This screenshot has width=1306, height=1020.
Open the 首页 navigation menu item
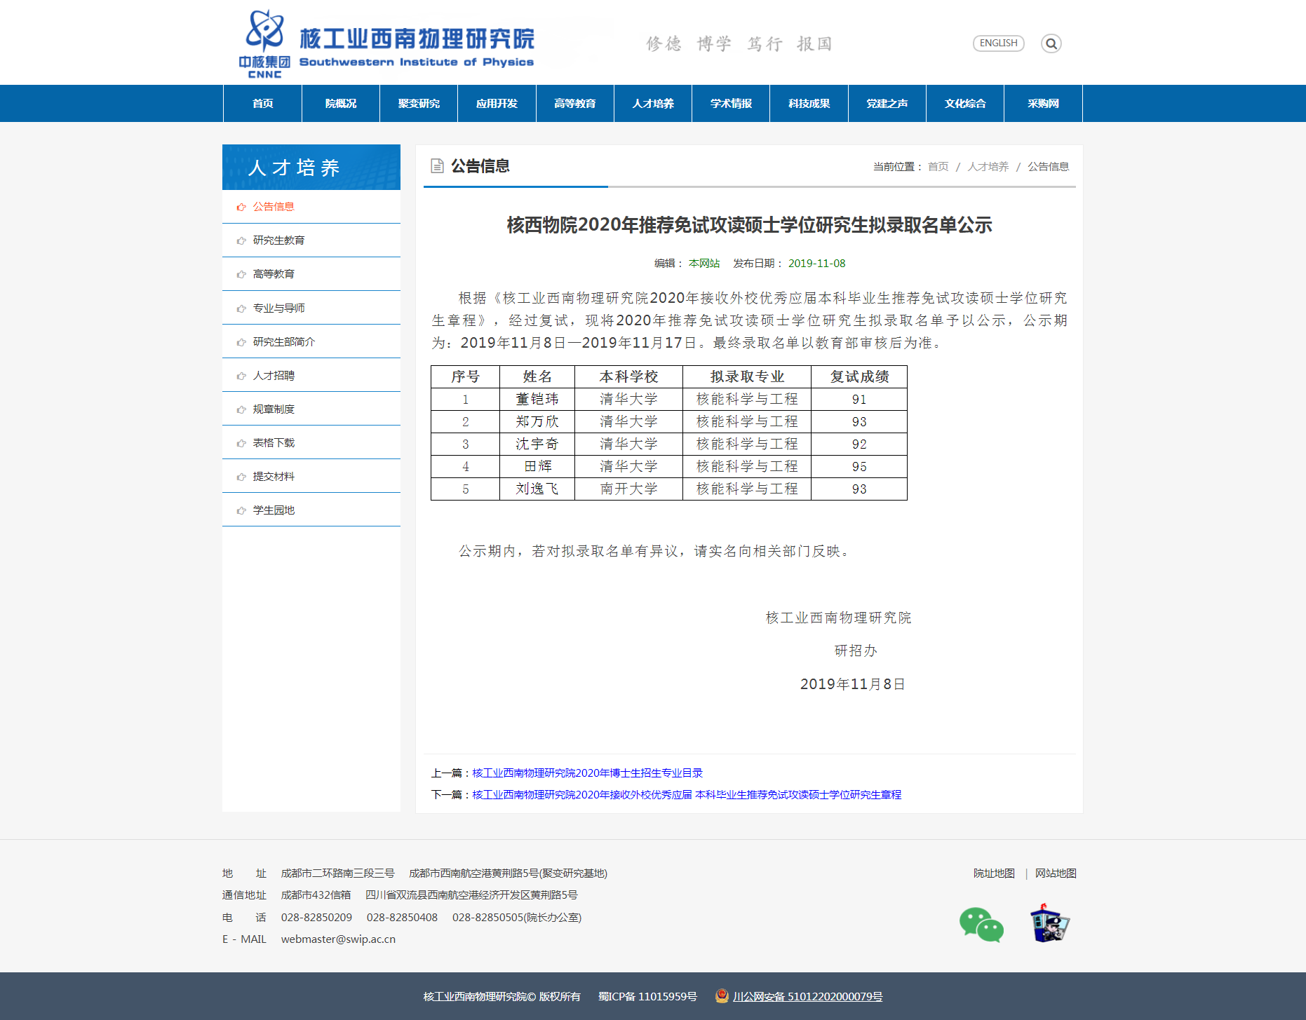coord(262,104)
